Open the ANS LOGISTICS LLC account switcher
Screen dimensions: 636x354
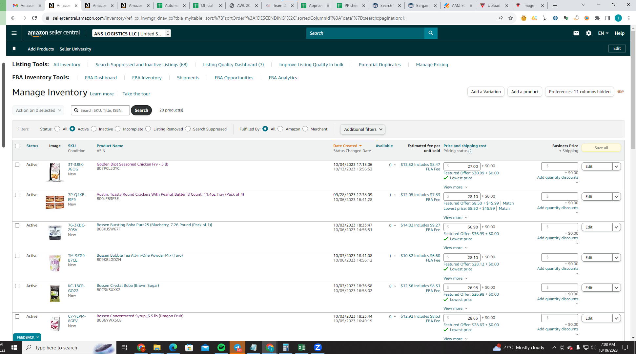coord(132,33)
